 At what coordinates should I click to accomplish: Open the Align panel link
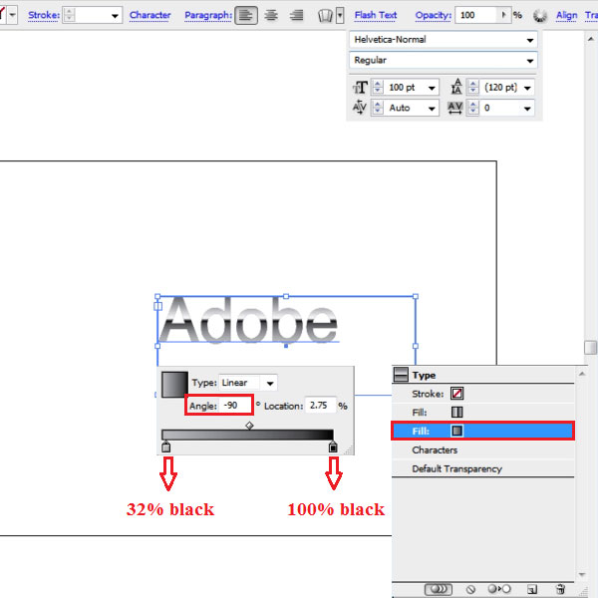pos(566,15)
